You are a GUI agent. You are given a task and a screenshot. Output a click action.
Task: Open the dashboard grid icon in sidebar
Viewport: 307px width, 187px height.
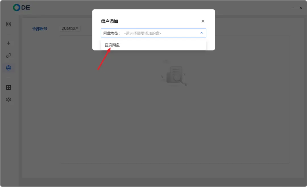(x=9, y=24)
